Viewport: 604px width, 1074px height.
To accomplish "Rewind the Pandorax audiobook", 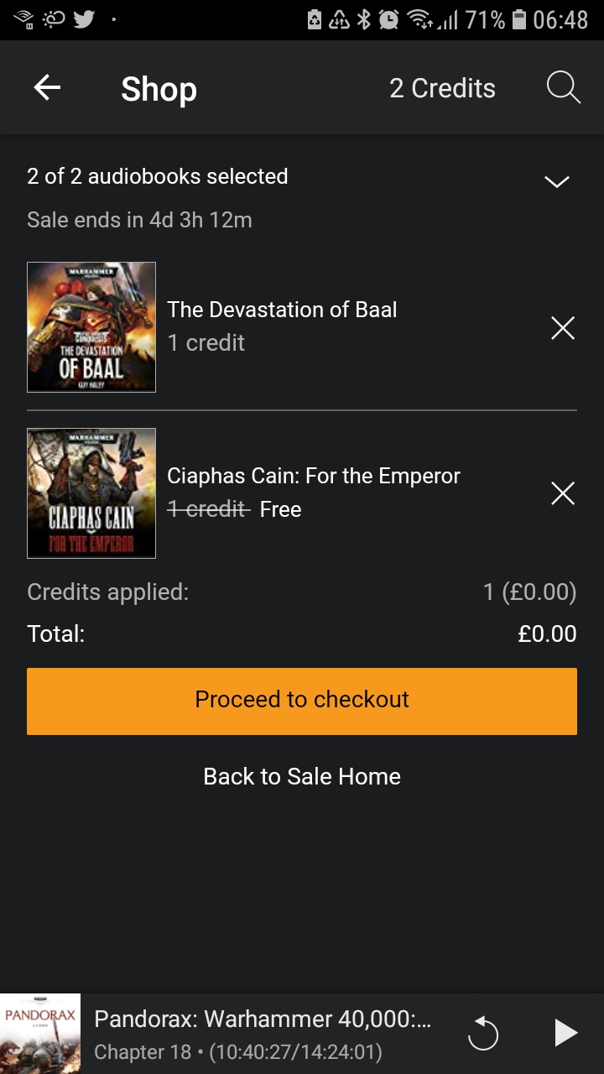I will click(x=483, y=1034).
